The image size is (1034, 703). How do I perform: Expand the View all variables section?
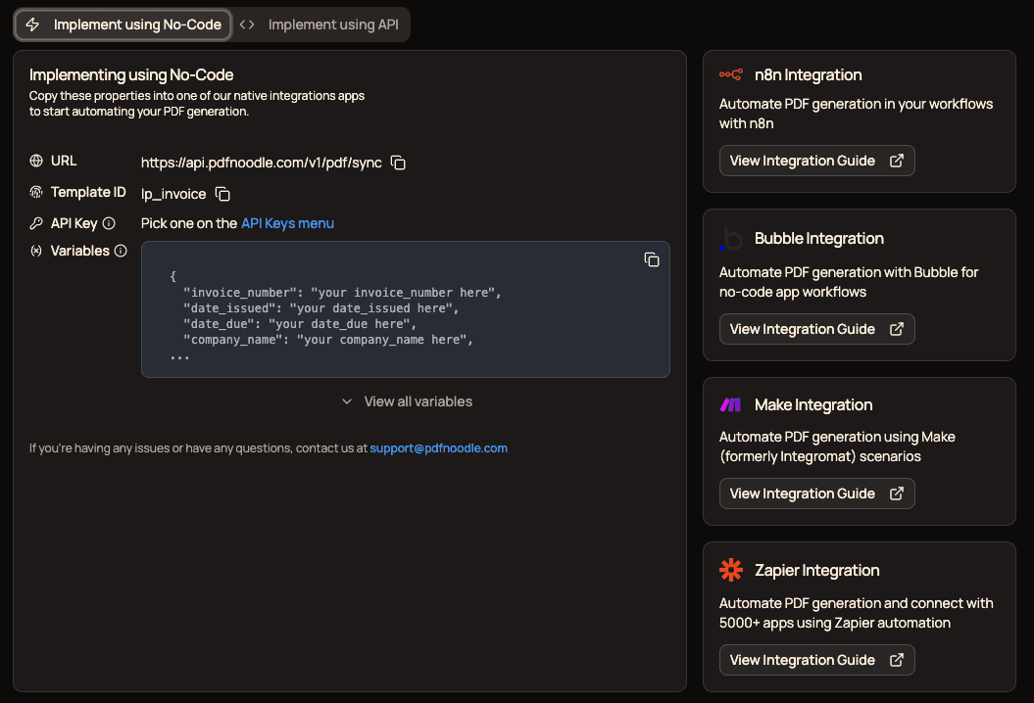tap(406, 401)
